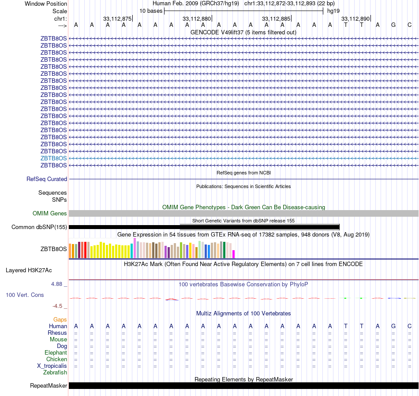Click base G in the Human alignment row

pos(393,326)
